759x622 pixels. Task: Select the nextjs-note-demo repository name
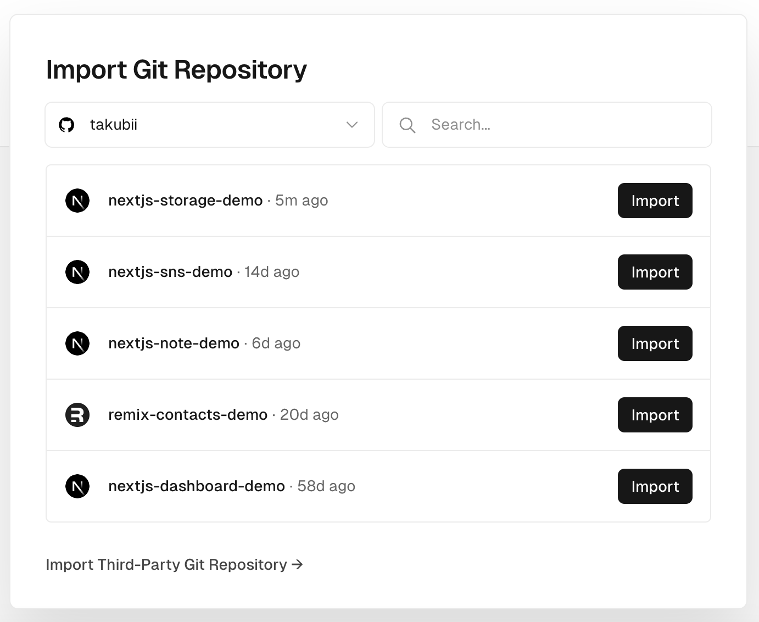[x=174, y=343]
